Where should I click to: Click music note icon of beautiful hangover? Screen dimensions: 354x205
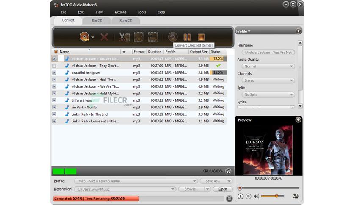tap(67, 72)
